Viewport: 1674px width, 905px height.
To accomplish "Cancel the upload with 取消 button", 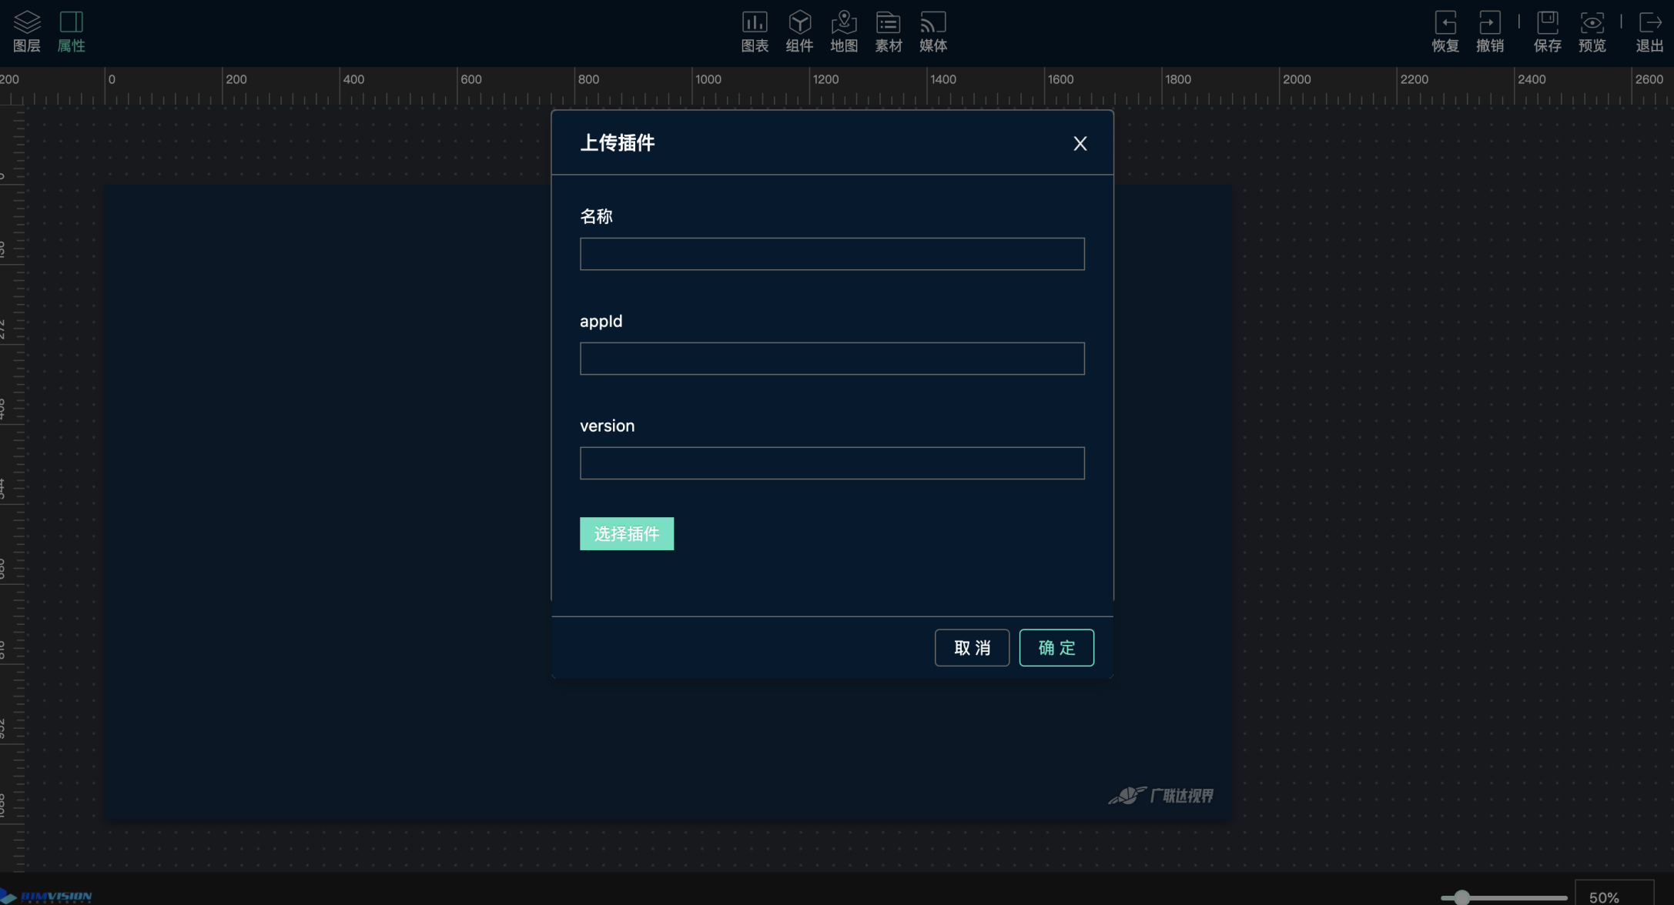I will (x=972, y=648).
